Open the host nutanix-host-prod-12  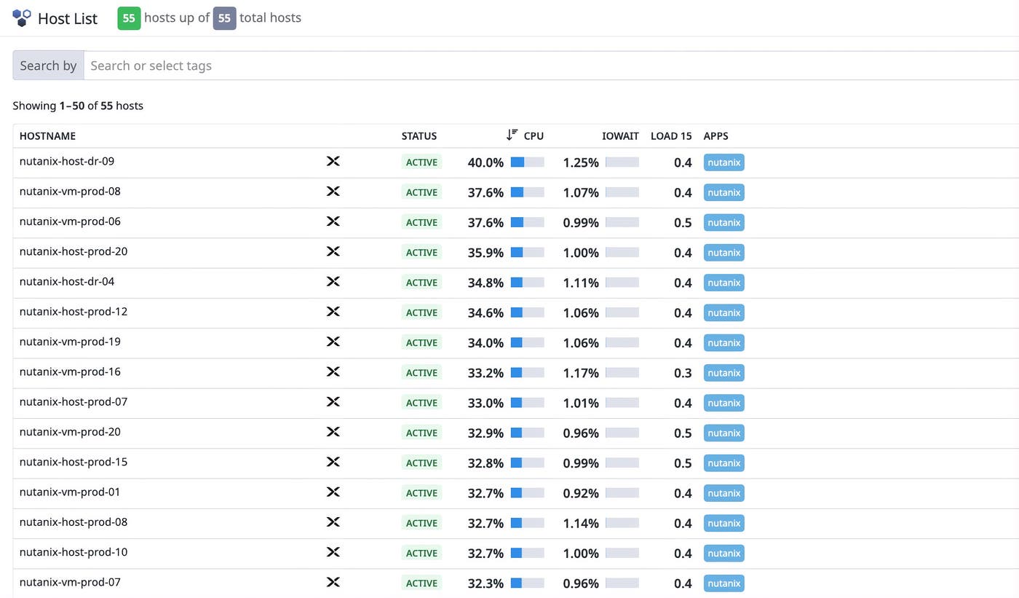coord(74,312)
